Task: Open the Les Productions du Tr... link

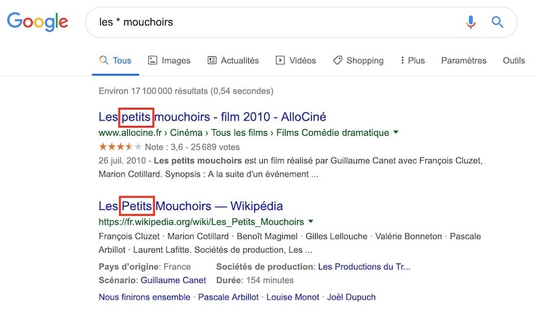Action: pyautogui.click(x=364, y=266)
